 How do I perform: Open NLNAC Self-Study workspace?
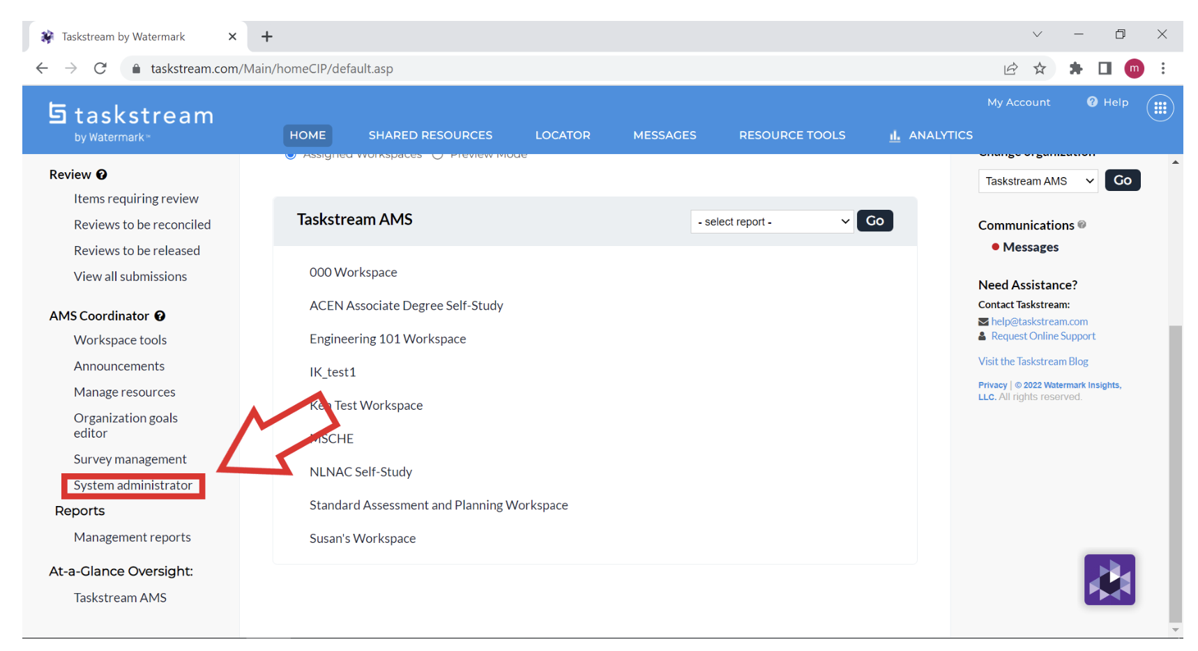361,472
